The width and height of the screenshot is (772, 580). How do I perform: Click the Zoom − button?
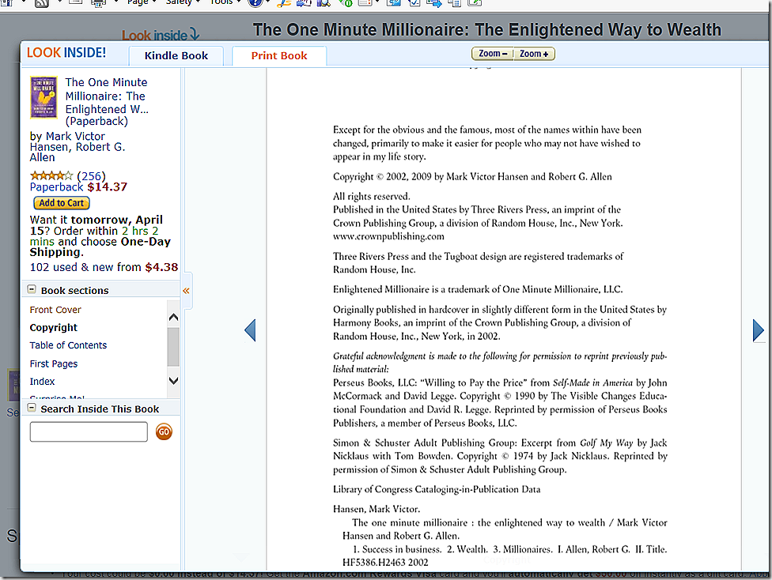(493, 54)
